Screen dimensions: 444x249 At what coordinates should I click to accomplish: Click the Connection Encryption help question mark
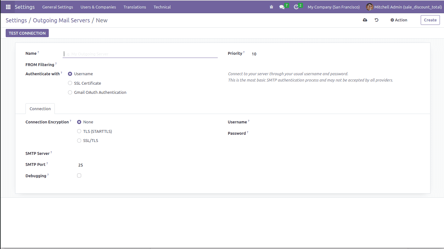(x=70, y=121)
